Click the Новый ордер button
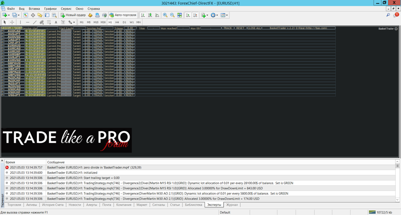Image resolution: width=401 pixels, height=215 pixels. pos(73,15)
